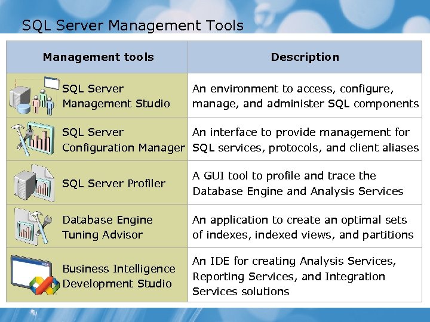Select the 'Database Engine Tuning Advisor' label
Screen dimensions: 430x322
click(107, 227)
